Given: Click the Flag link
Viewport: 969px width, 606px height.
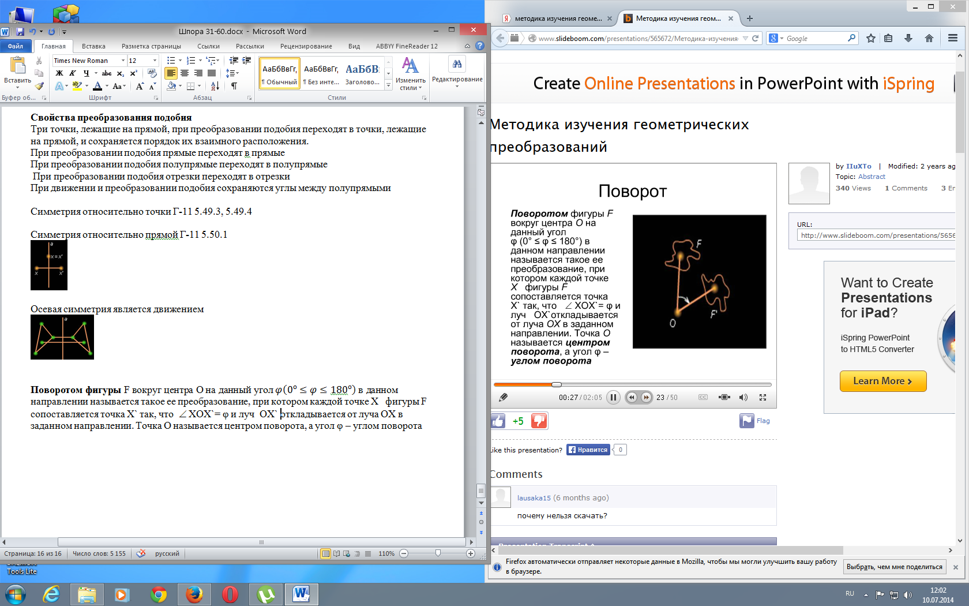Looking at the screenshot, I should pyautogui.click(x=763, y=421).
